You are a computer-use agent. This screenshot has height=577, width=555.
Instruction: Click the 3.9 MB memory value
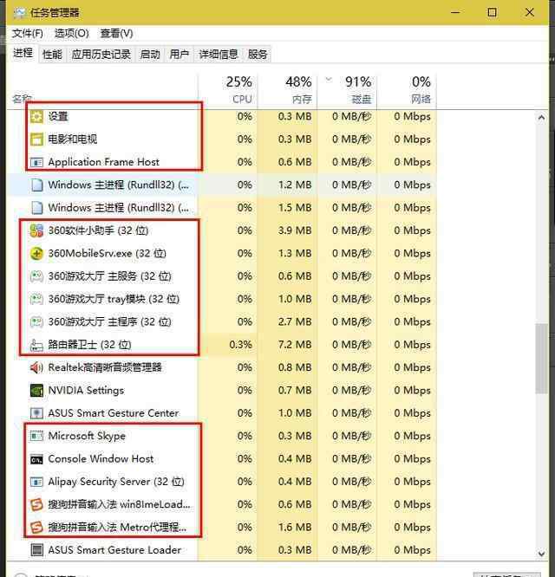coord(295,230)
